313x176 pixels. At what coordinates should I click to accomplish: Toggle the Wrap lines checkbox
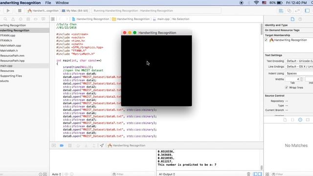tap(287, 88)
